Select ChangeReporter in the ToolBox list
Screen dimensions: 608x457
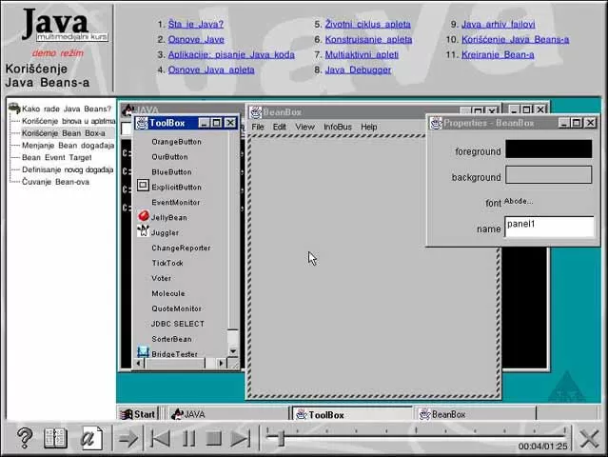tap(181, 248)
